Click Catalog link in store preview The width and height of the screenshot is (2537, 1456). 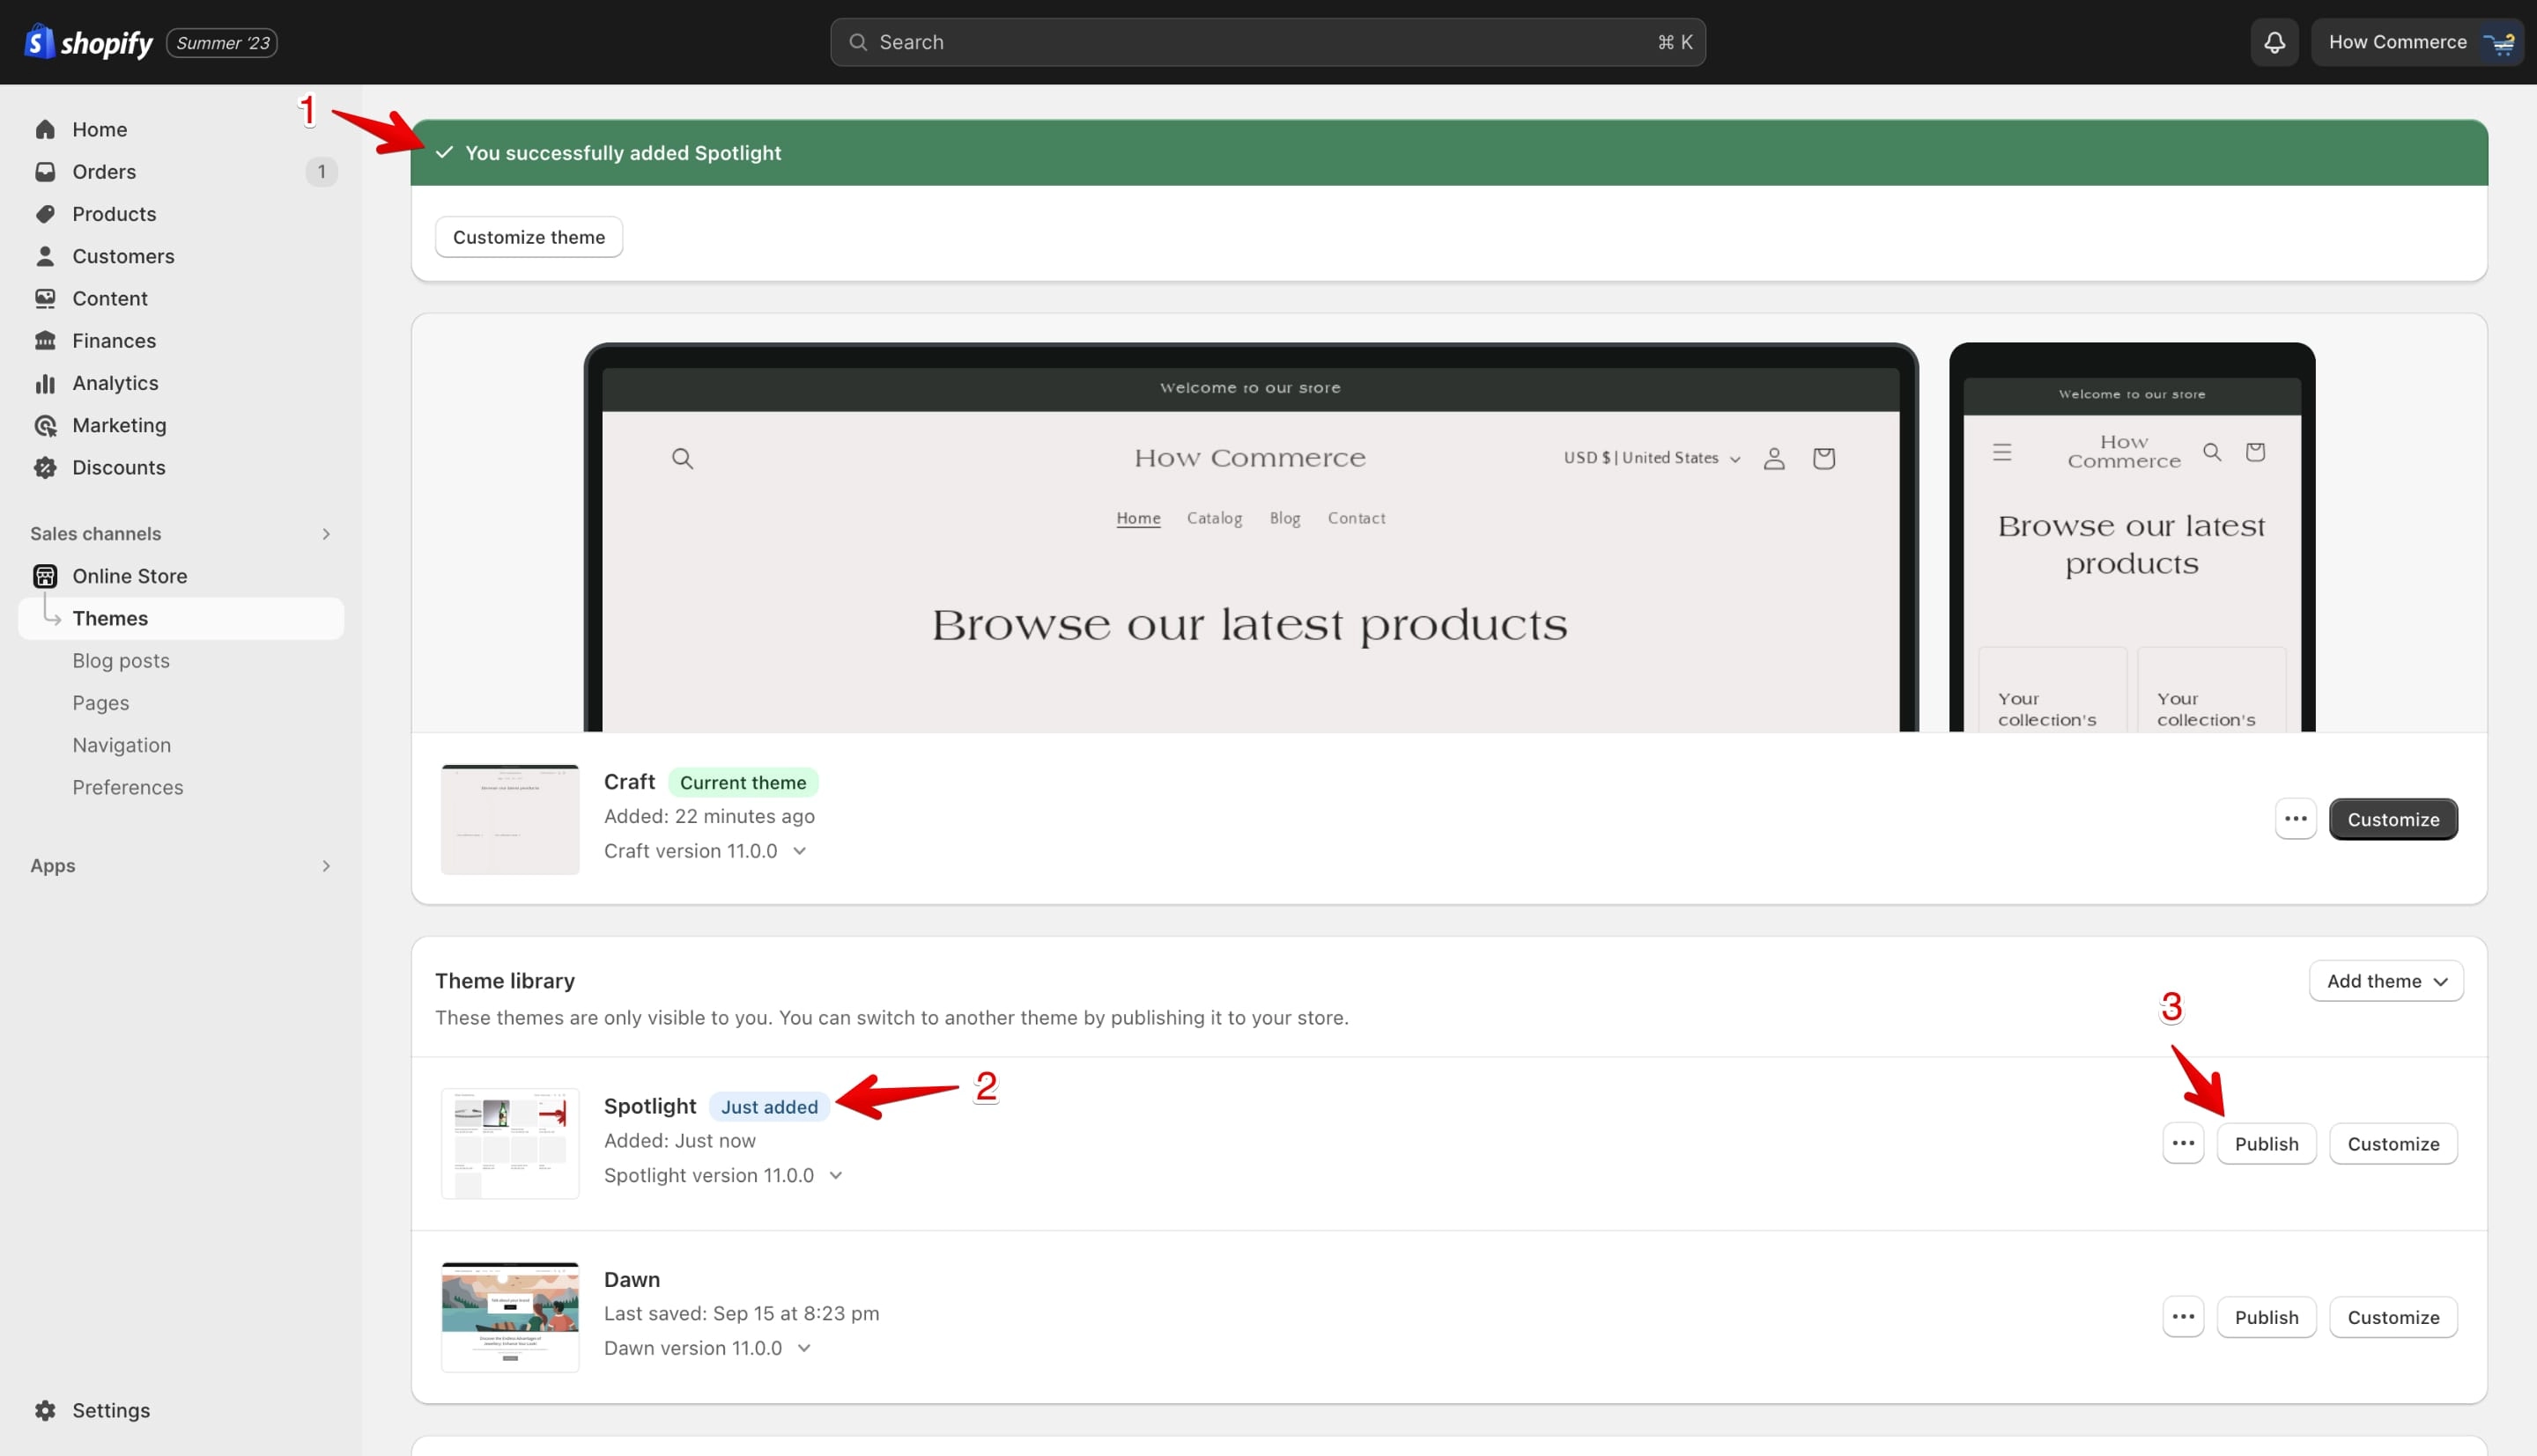[1214, 518]
